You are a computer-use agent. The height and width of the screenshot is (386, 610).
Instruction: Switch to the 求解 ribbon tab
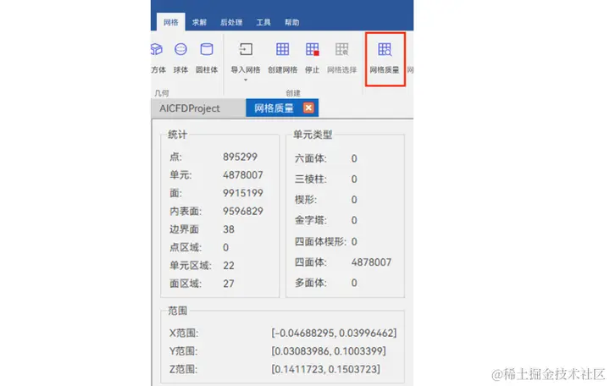[x=199, y=22]
